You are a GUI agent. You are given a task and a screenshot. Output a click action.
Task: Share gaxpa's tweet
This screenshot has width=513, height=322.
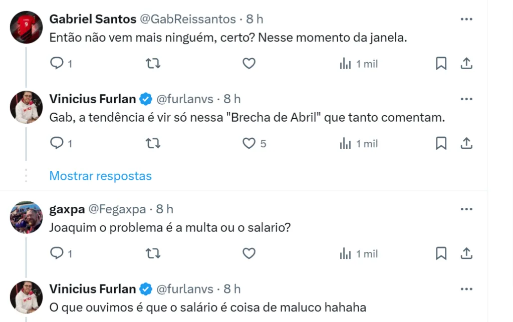coord(466,254)
